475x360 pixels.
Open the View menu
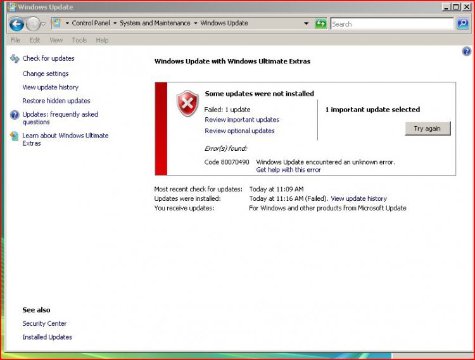[56, 40]
